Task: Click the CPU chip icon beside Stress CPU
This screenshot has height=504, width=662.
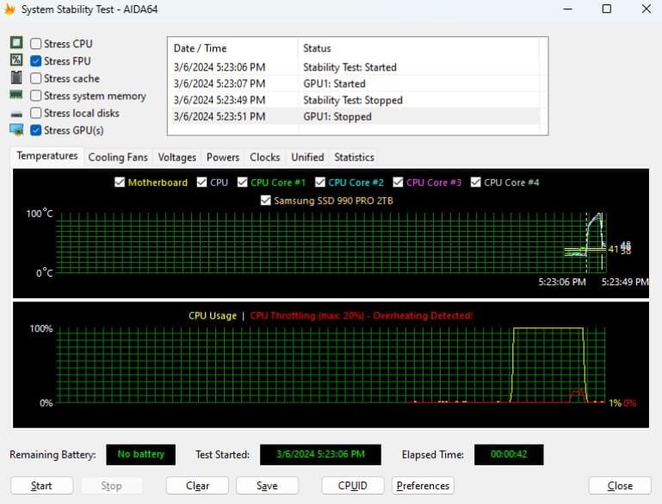Action: pos(15,43)
